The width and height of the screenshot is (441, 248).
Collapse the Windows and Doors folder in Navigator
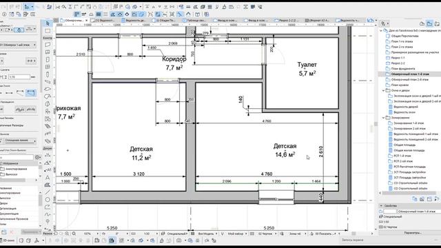point(383,90)
